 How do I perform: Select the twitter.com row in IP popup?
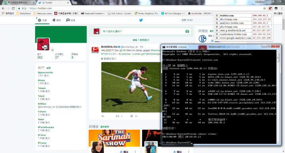coord(243,15)
